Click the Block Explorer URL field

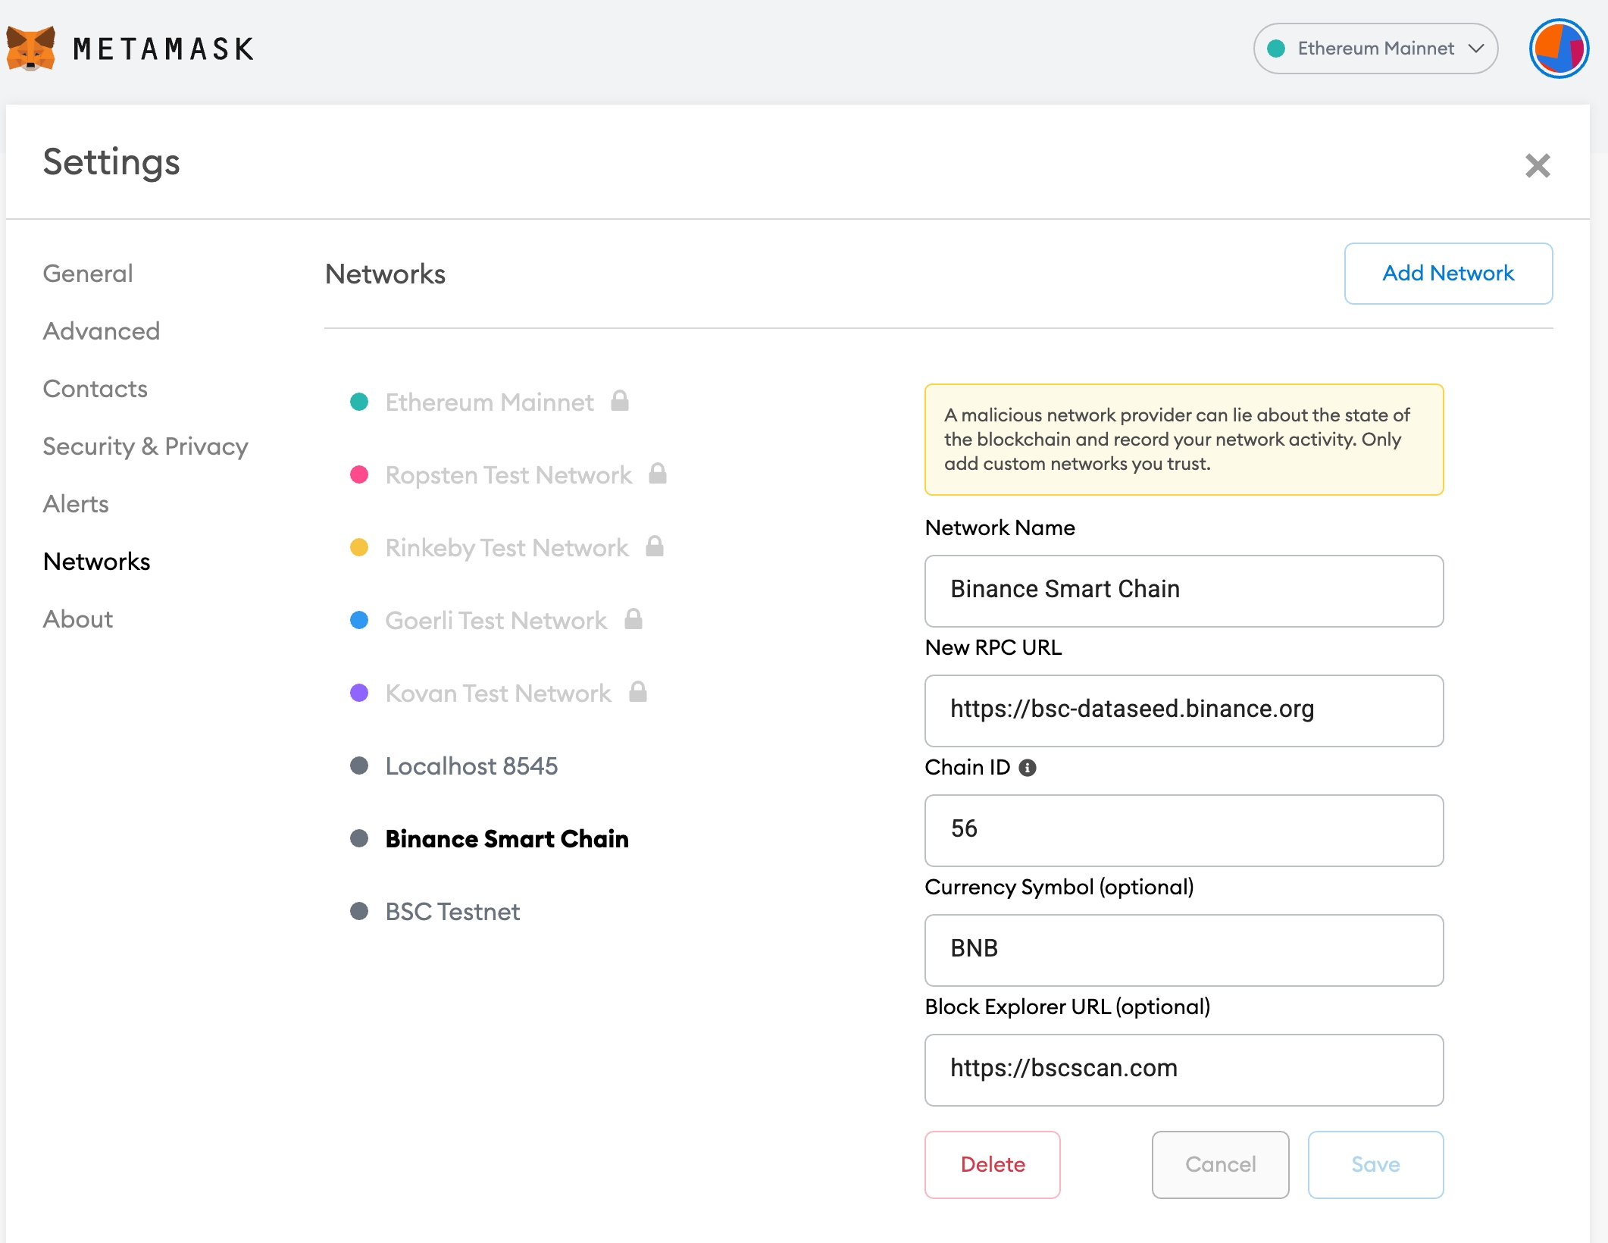pos(1184,1069)
